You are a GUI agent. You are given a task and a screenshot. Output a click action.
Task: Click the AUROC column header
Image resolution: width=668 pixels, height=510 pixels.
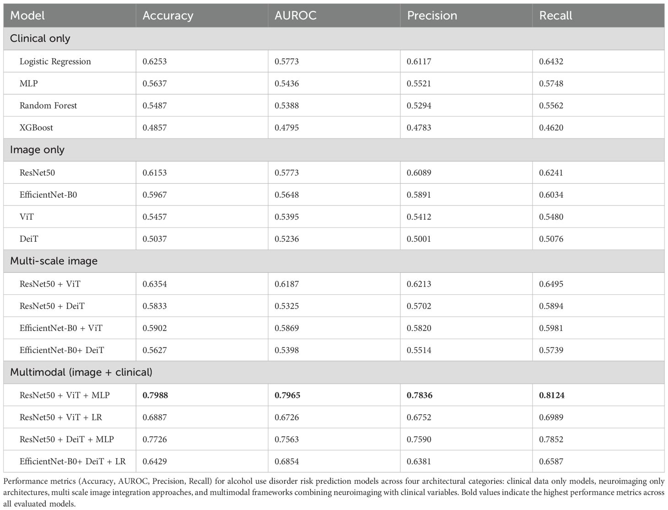(x=295, y=16)
